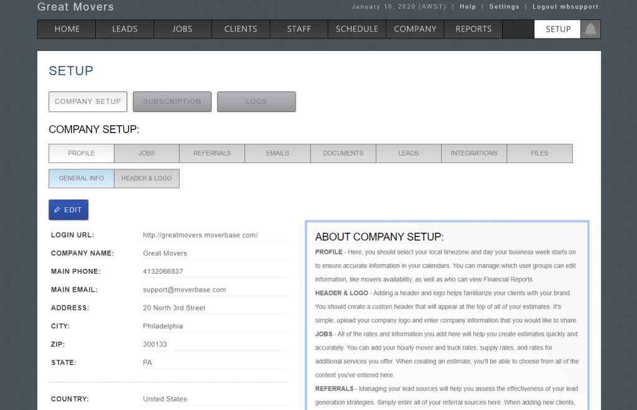Open the Reports menu item
Screen dimensions: 637x410
click(473, 29)
